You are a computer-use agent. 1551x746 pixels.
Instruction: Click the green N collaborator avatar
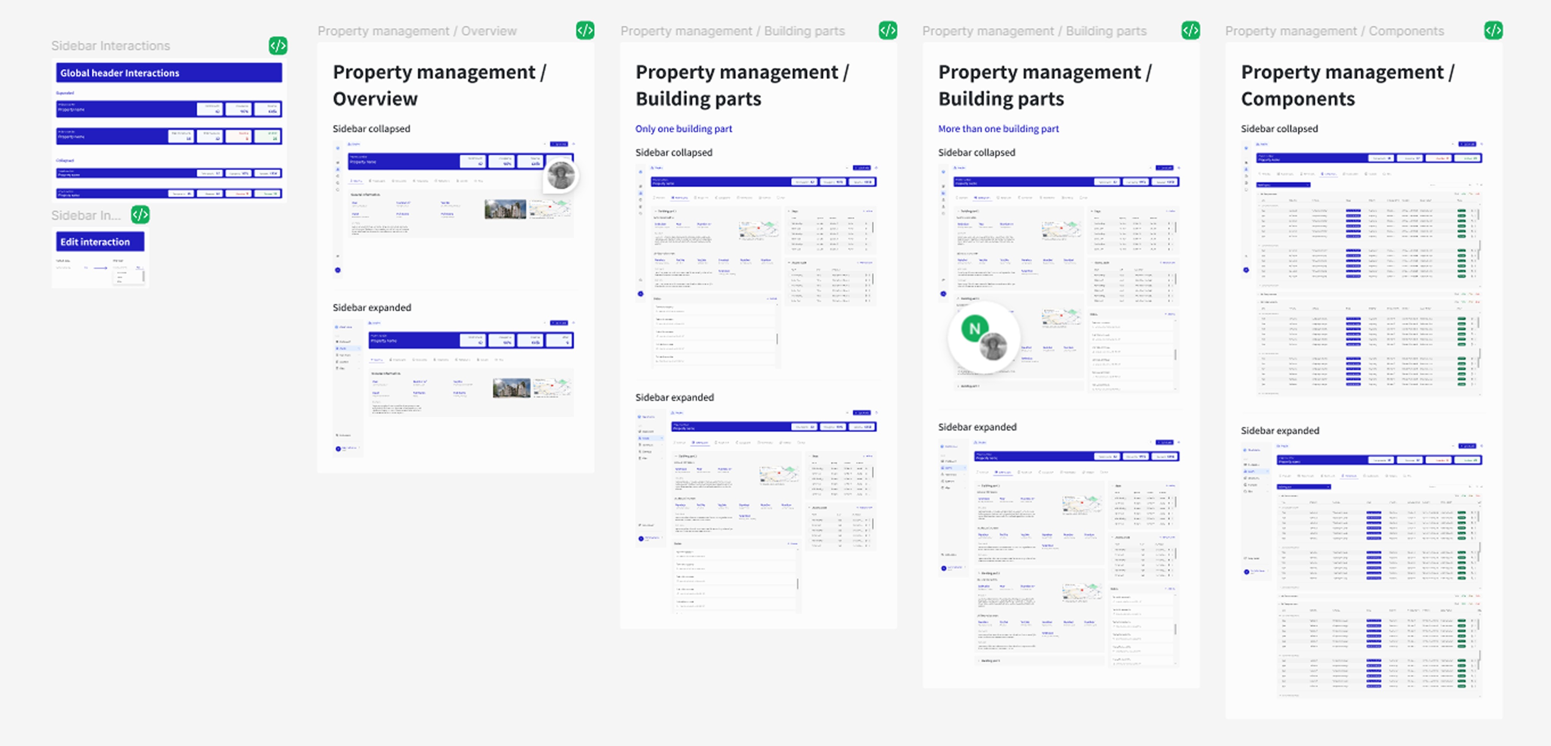pyautogui.click(x=974, y=328)
